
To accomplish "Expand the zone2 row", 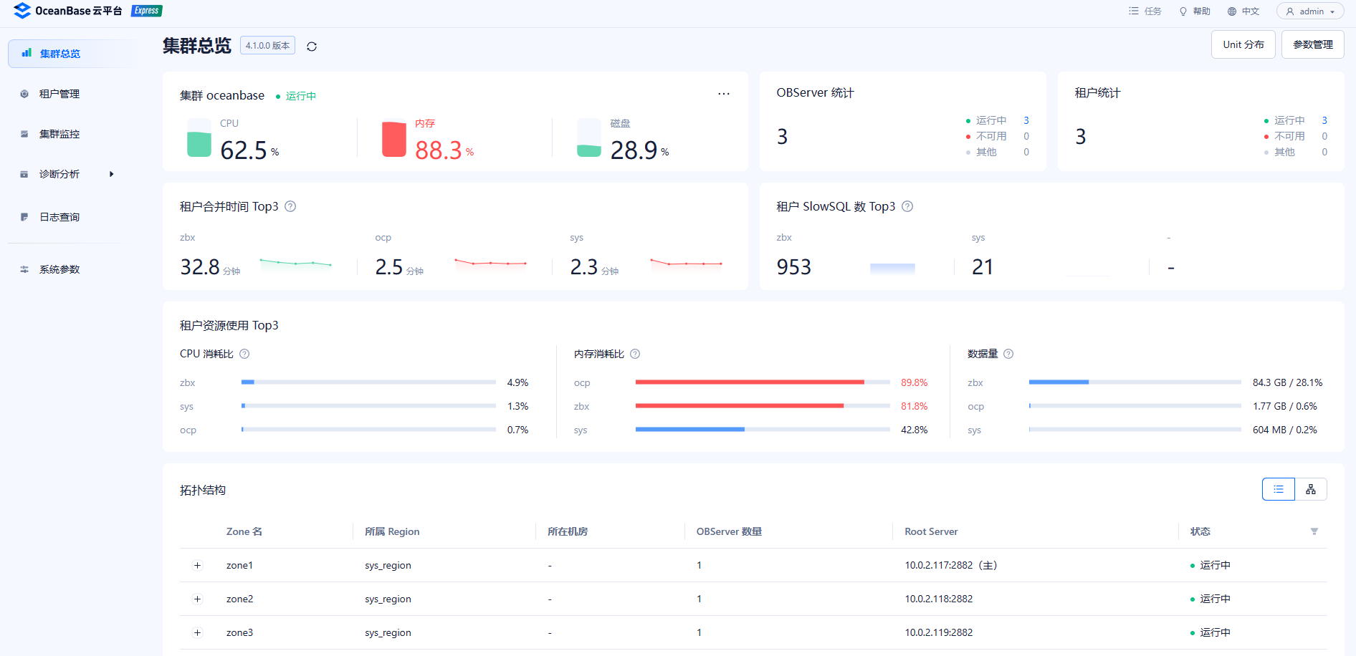I will 198,599.
